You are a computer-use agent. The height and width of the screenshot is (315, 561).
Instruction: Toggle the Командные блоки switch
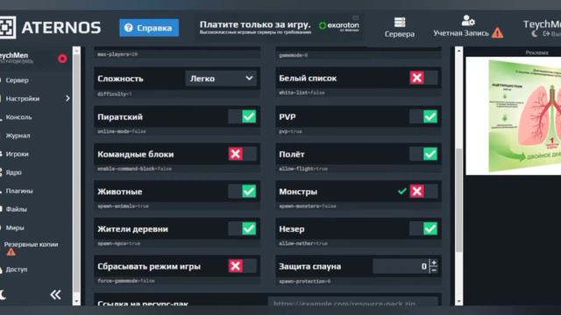coord(243,154)
